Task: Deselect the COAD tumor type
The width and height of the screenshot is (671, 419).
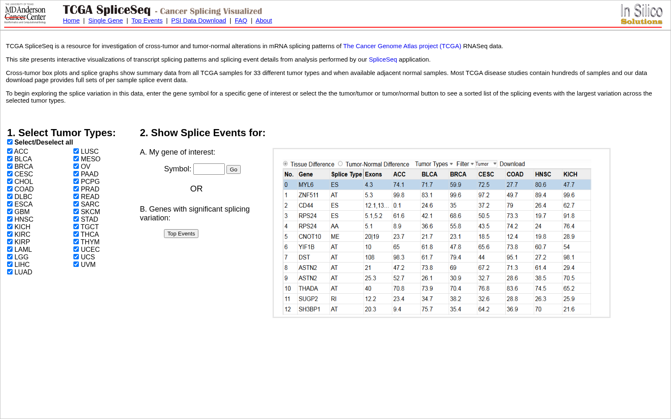Action: pos(10,189)
